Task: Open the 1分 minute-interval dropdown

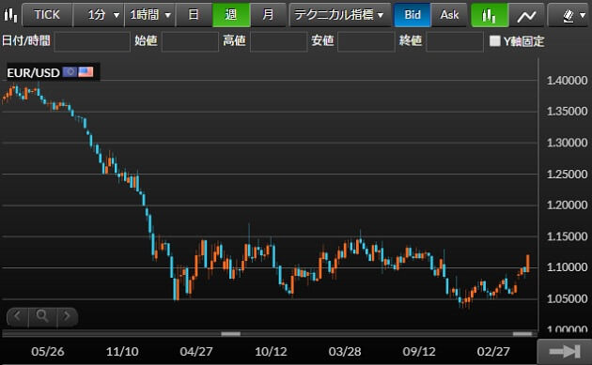Action: click(x=99, y=15)
